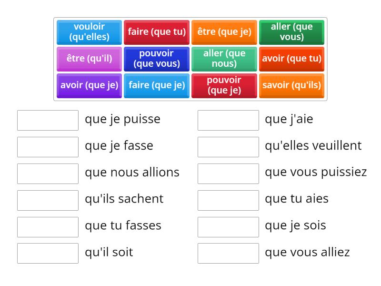Select the answer slot for 'qu'il soit'

[x=48, y=253]
